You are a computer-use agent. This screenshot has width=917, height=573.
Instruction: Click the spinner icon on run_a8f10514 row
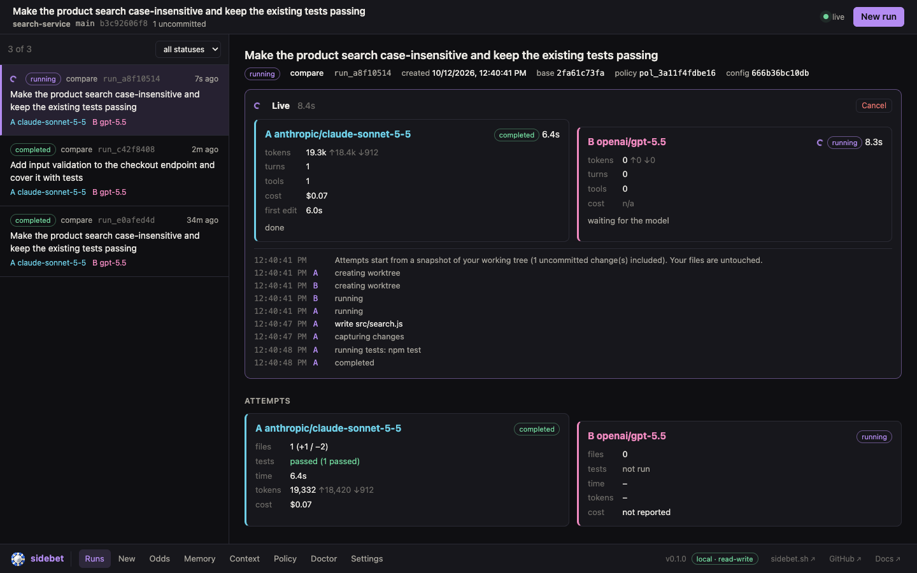pyautogui.click(x=13, y=79)
